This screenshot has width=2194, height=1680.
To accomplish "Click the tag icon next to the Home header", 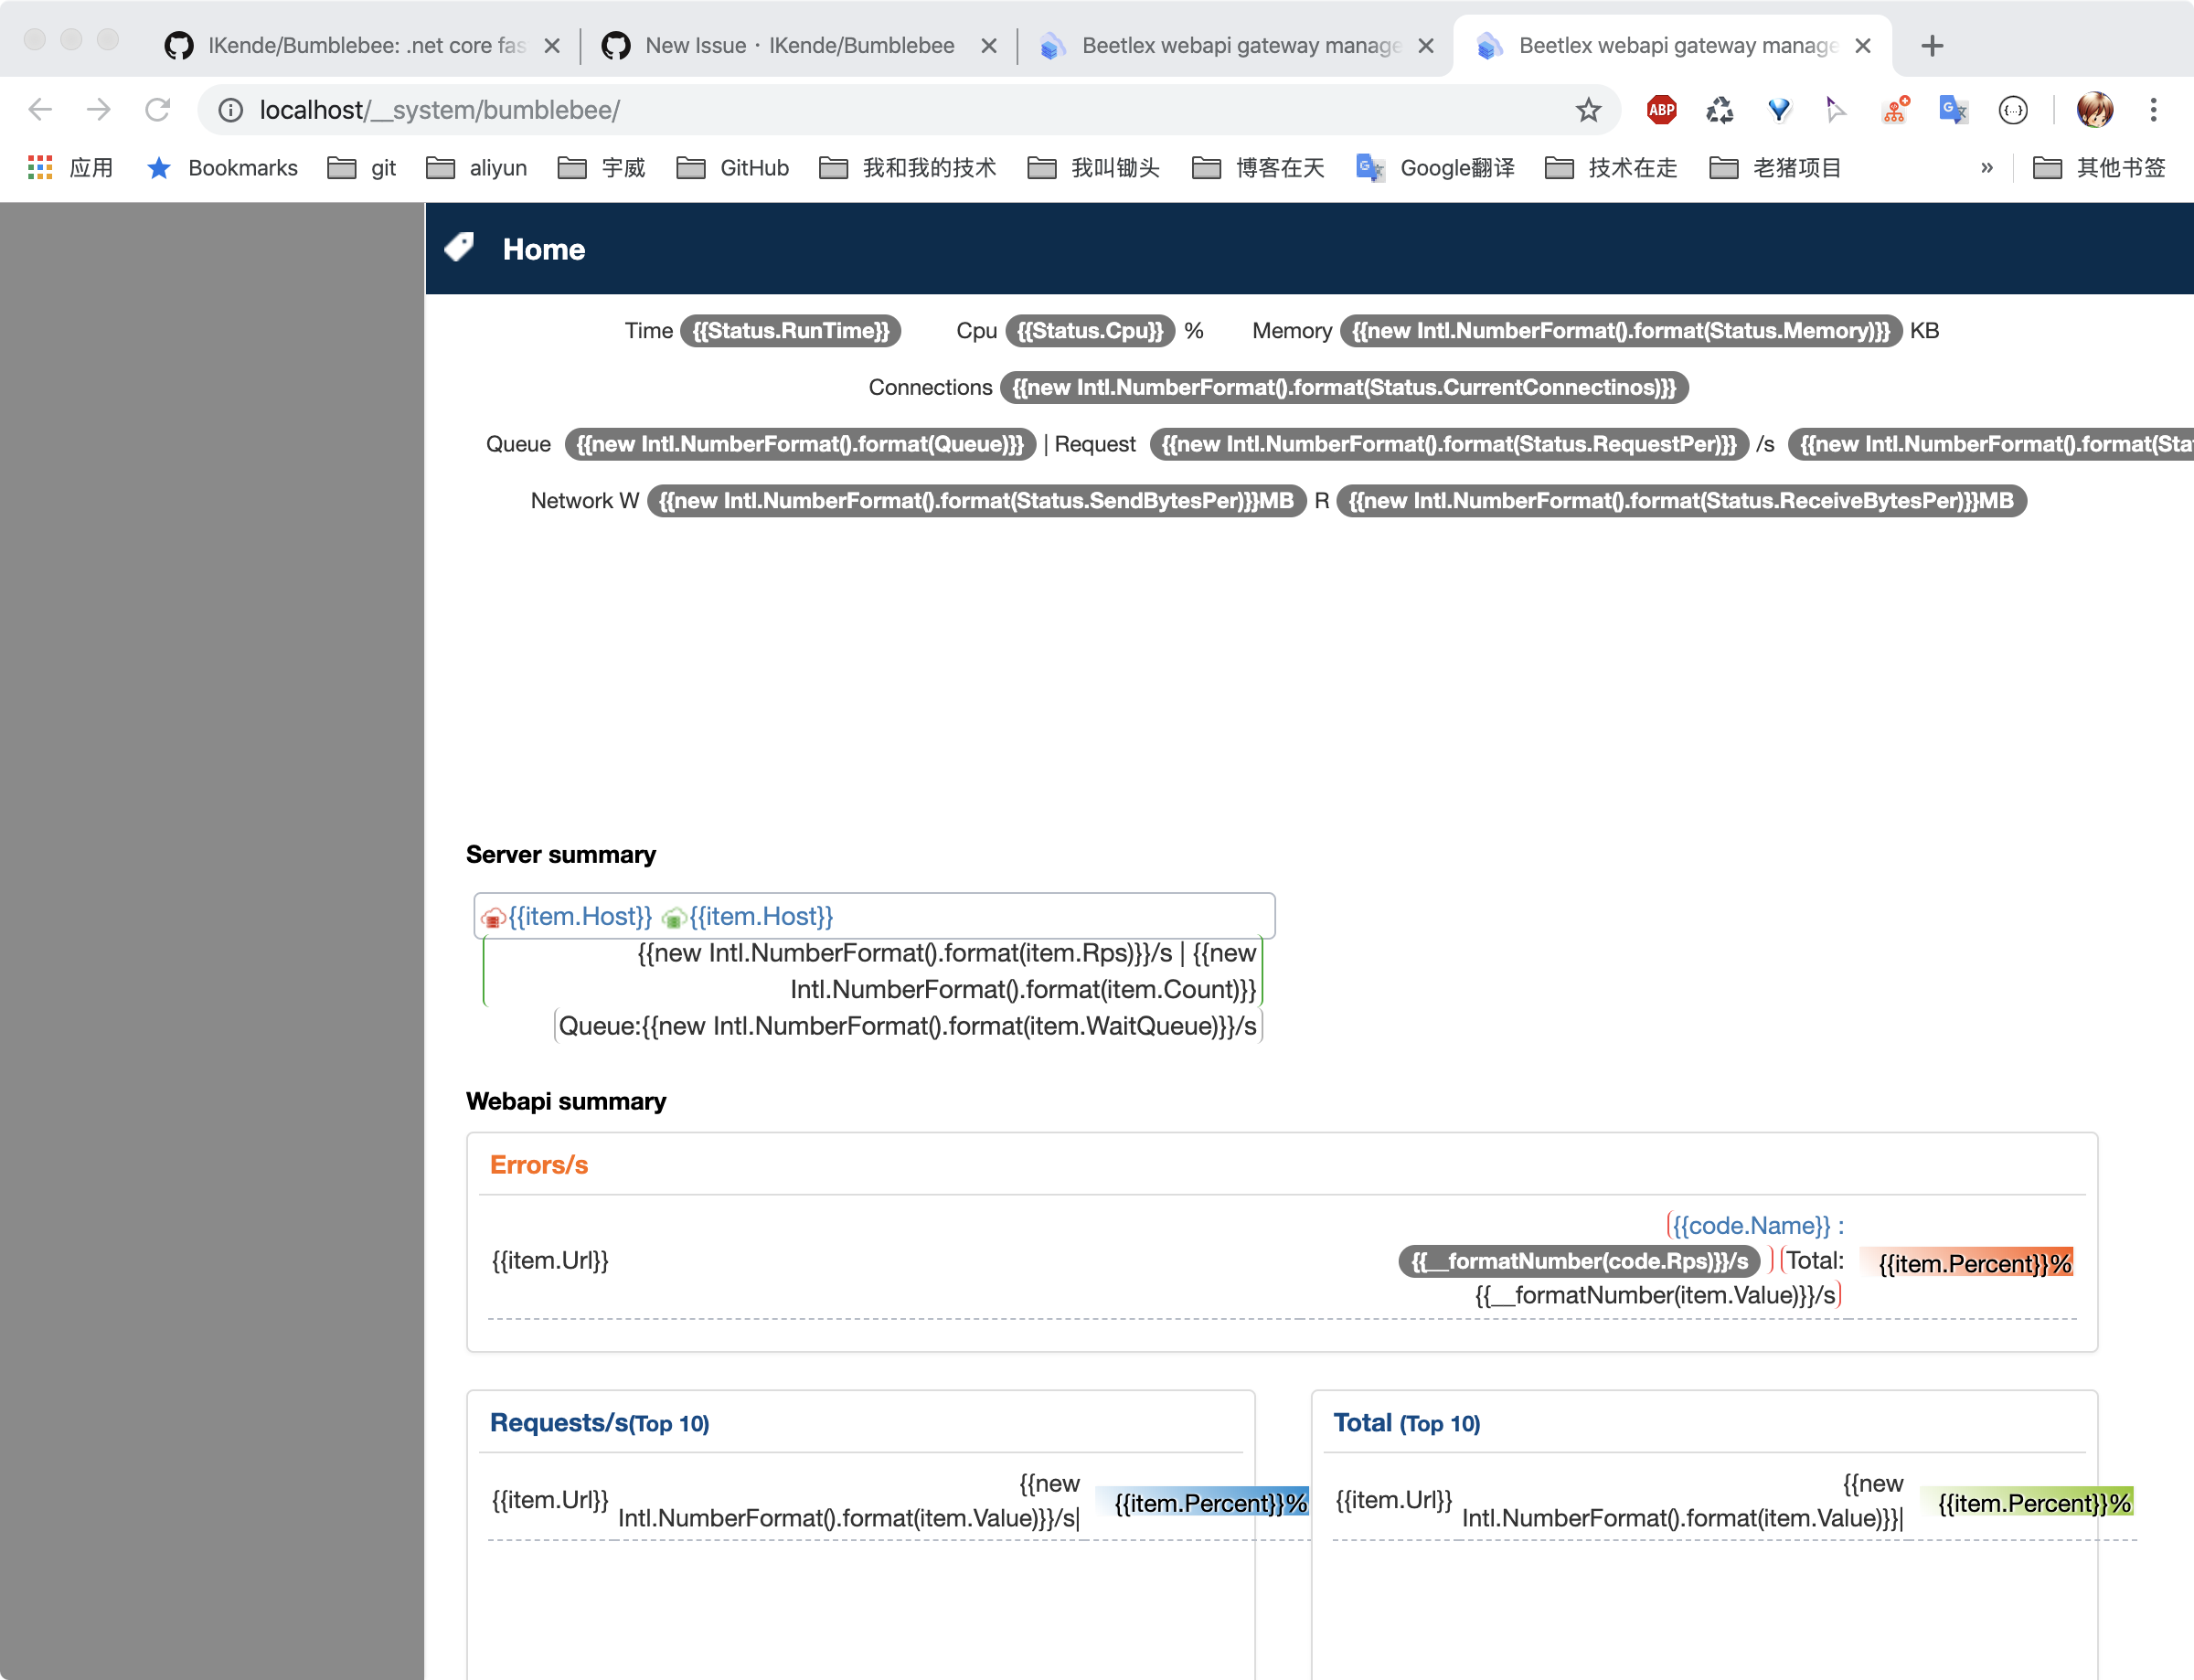I will tap(460, 247).
